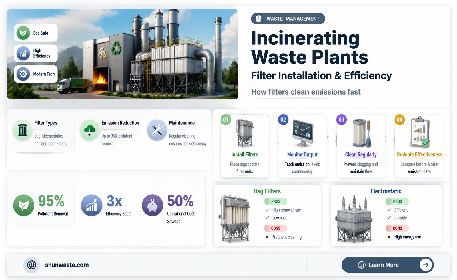Click the checkmark next to High removal rate

[x=267, y=210]
